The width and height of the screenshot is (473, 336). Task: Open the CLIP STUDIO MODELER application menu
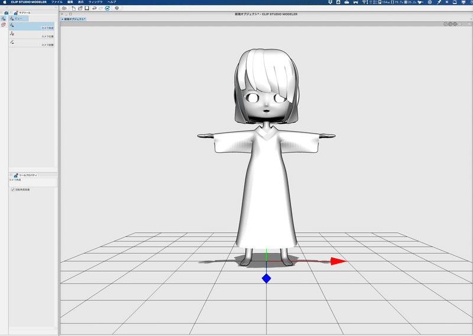tap(28, 2)
